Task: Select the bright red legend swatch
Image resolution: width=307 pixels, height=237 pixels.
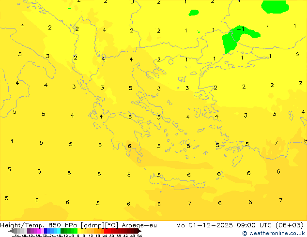Action: tap(106, 231)
